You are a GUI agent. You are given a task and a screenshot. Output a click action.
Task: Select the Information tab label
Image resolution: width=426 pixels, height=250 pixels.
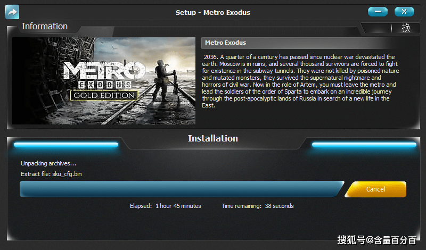45,27
